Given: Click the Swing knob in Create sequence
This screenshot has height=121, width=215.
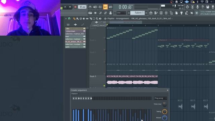Looking at the screenshot, I should [165, 112].
